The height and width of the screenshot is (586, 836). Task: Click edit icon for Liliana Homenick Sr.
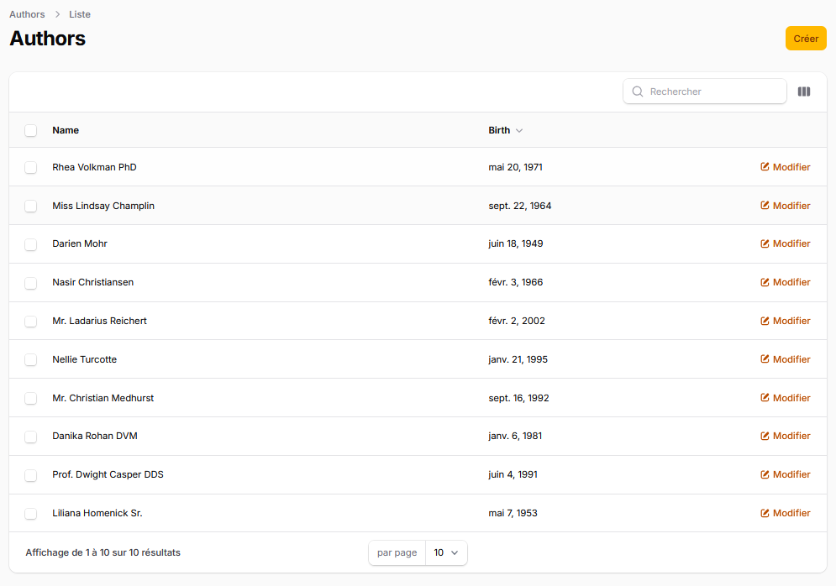click(x=765, y=513)
